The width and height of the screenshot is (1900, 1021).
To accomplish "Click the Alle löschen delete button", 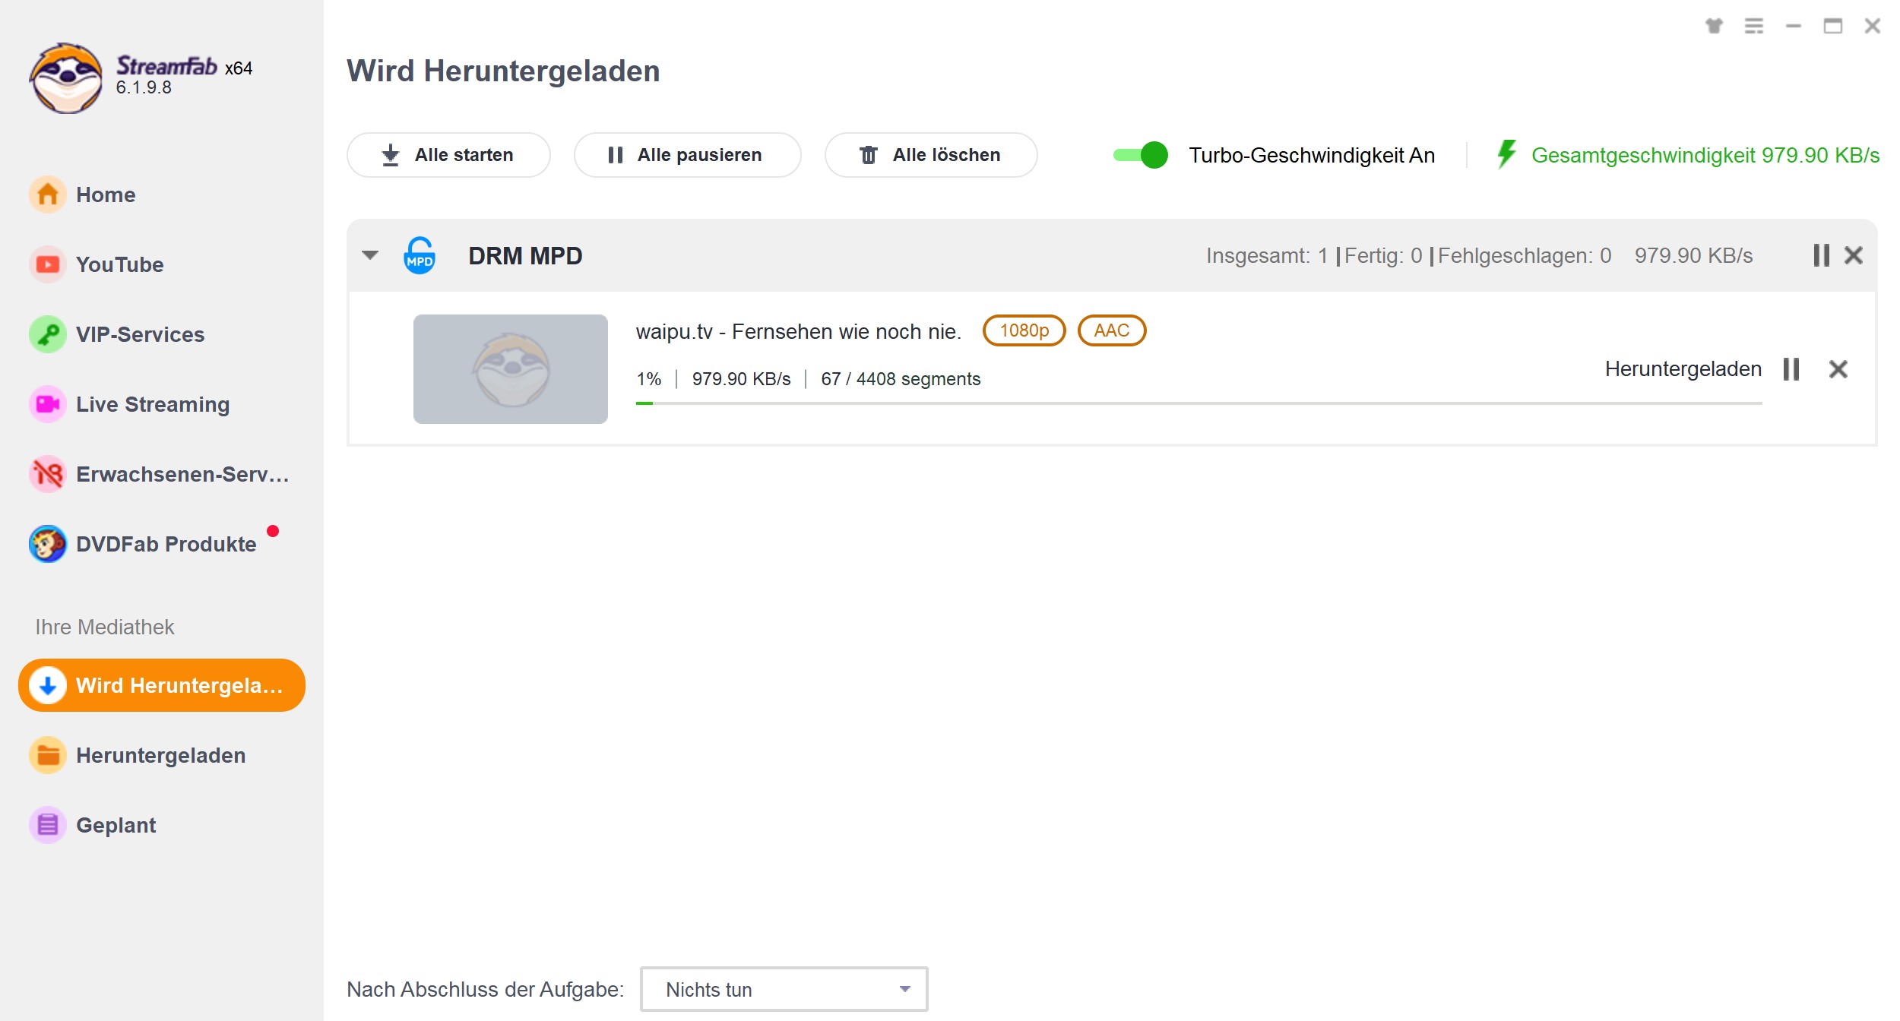I will pyautogui.click(x=929, y=155).
